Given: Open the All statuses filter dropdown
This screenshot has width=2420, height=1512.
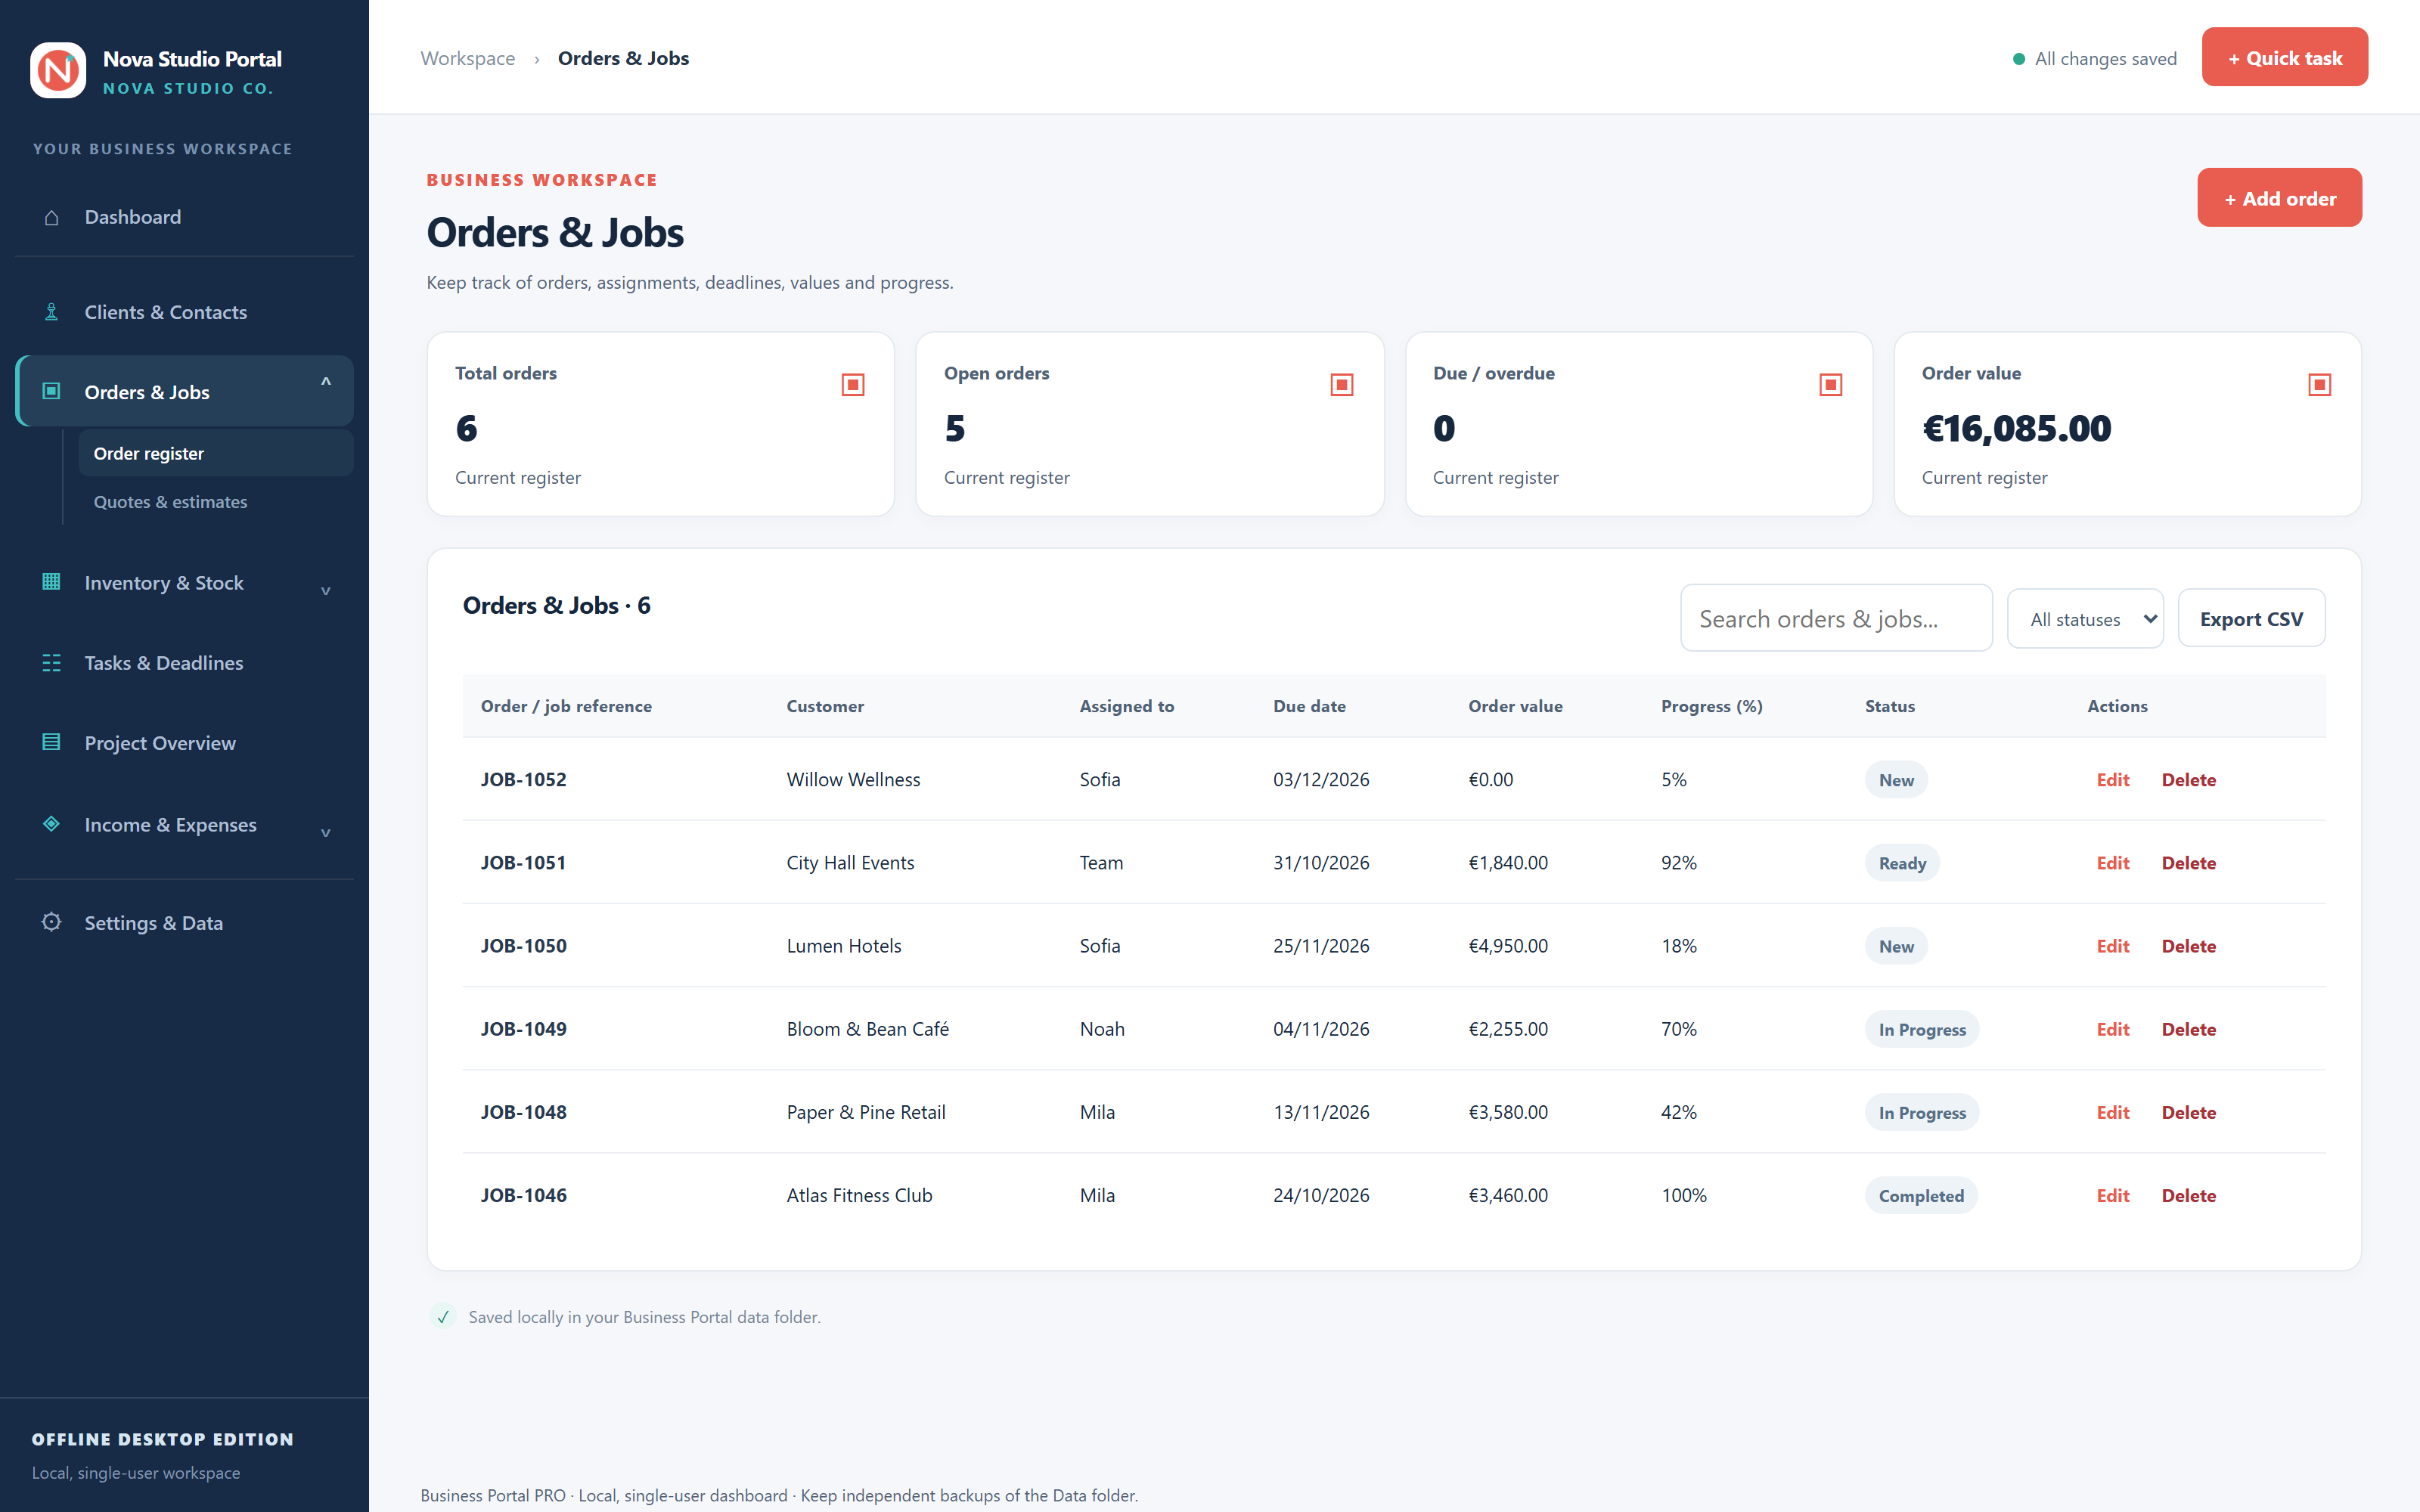Looking at the screenshot, I should point(2085,619).
